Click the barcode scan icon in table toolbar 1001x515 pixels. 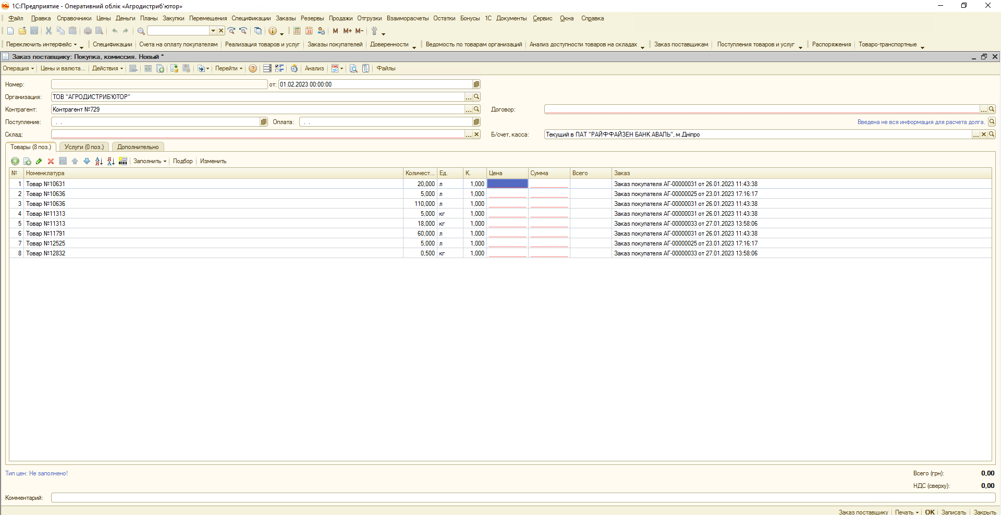pos(123,162)
